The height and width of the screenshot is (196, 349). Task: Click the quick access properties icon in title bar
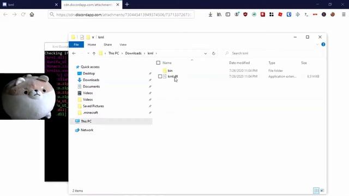82,37
